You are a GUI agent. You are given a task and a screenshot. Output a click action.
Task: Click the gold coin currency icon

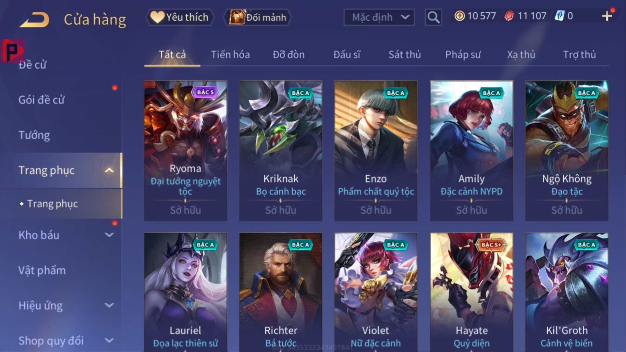click(459, 16)
